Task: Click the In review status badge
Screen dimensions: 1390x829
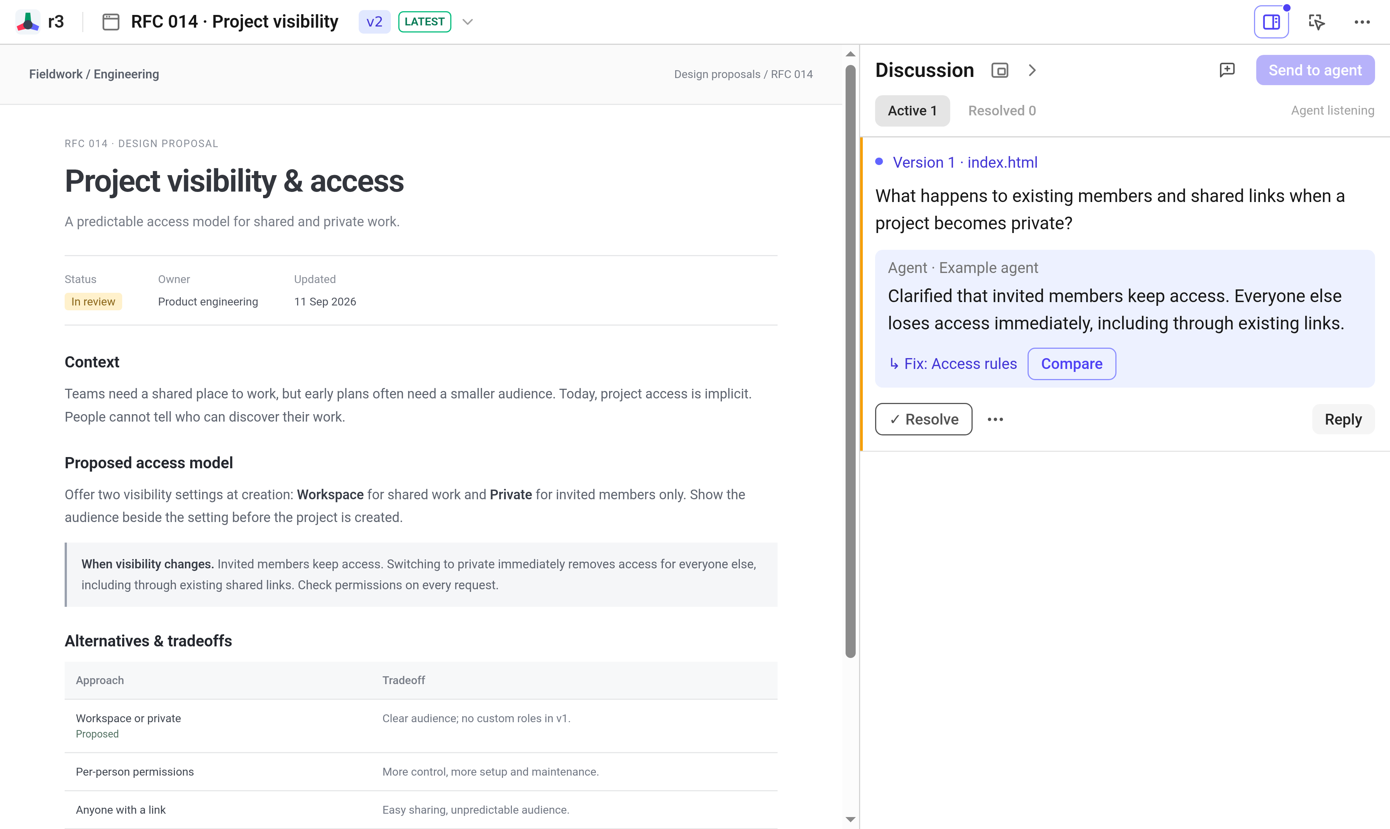Action: (93, 302)
